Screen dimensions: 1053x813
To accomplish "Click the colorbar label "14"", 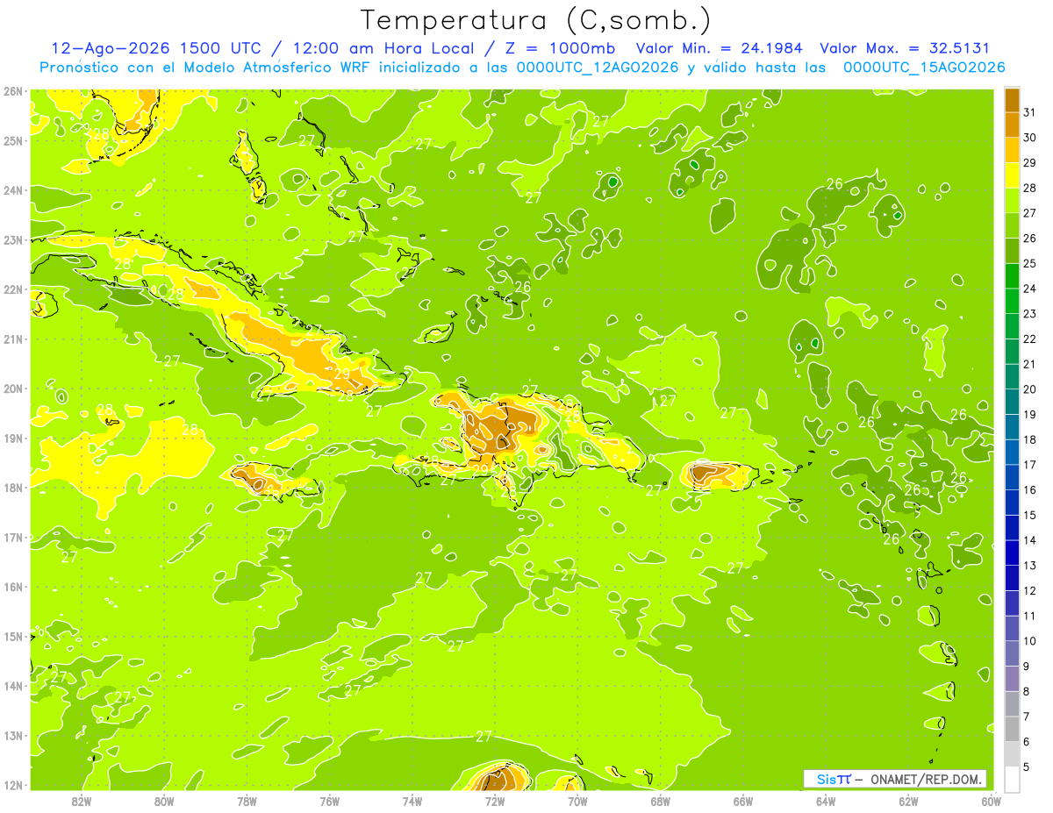I will (x=1029, y=540).
